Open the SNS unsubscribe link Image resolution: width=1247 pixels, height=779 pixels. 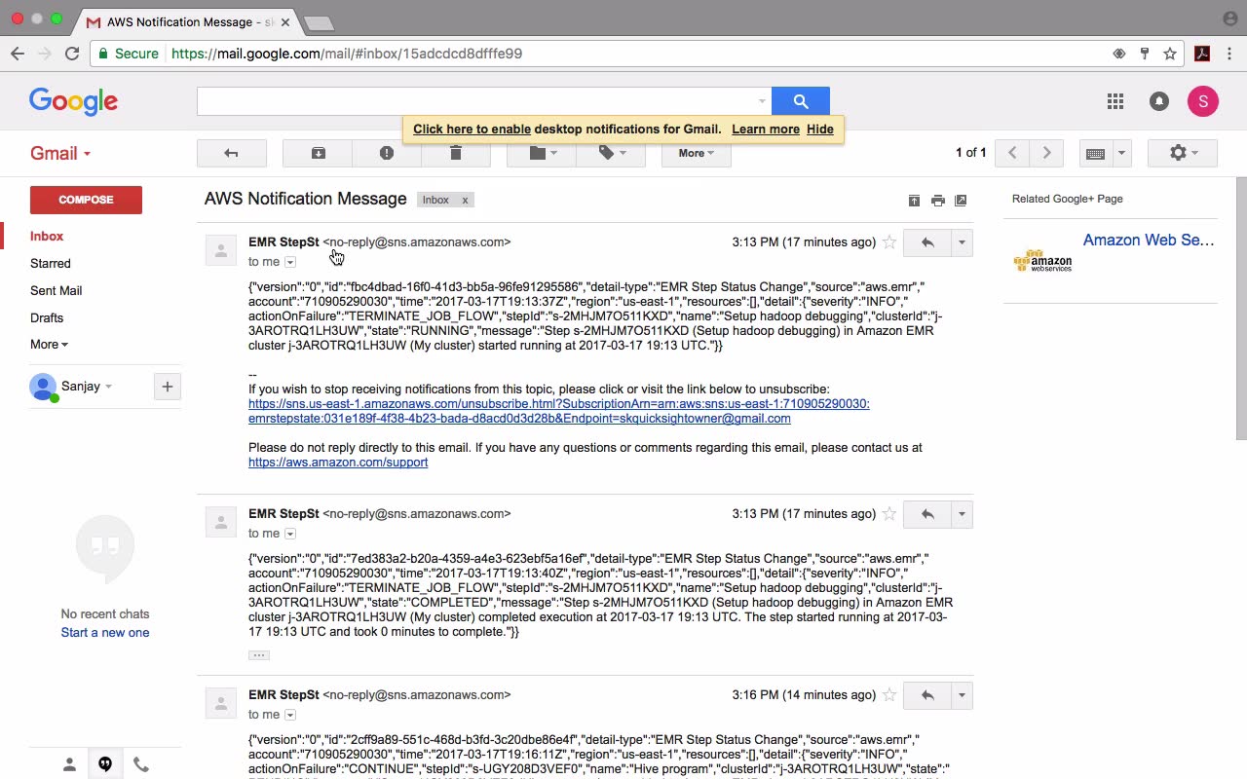(559, 411)
